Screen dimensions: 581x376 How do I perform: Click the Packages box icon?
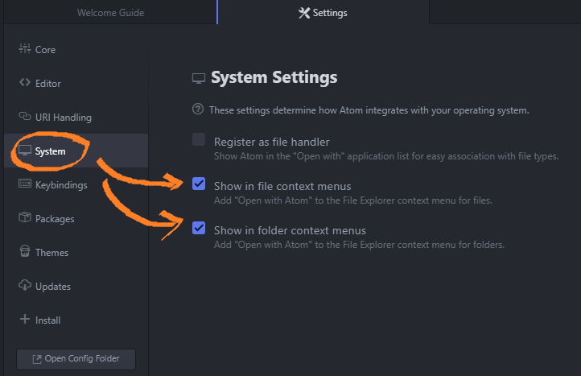[25, 217]
